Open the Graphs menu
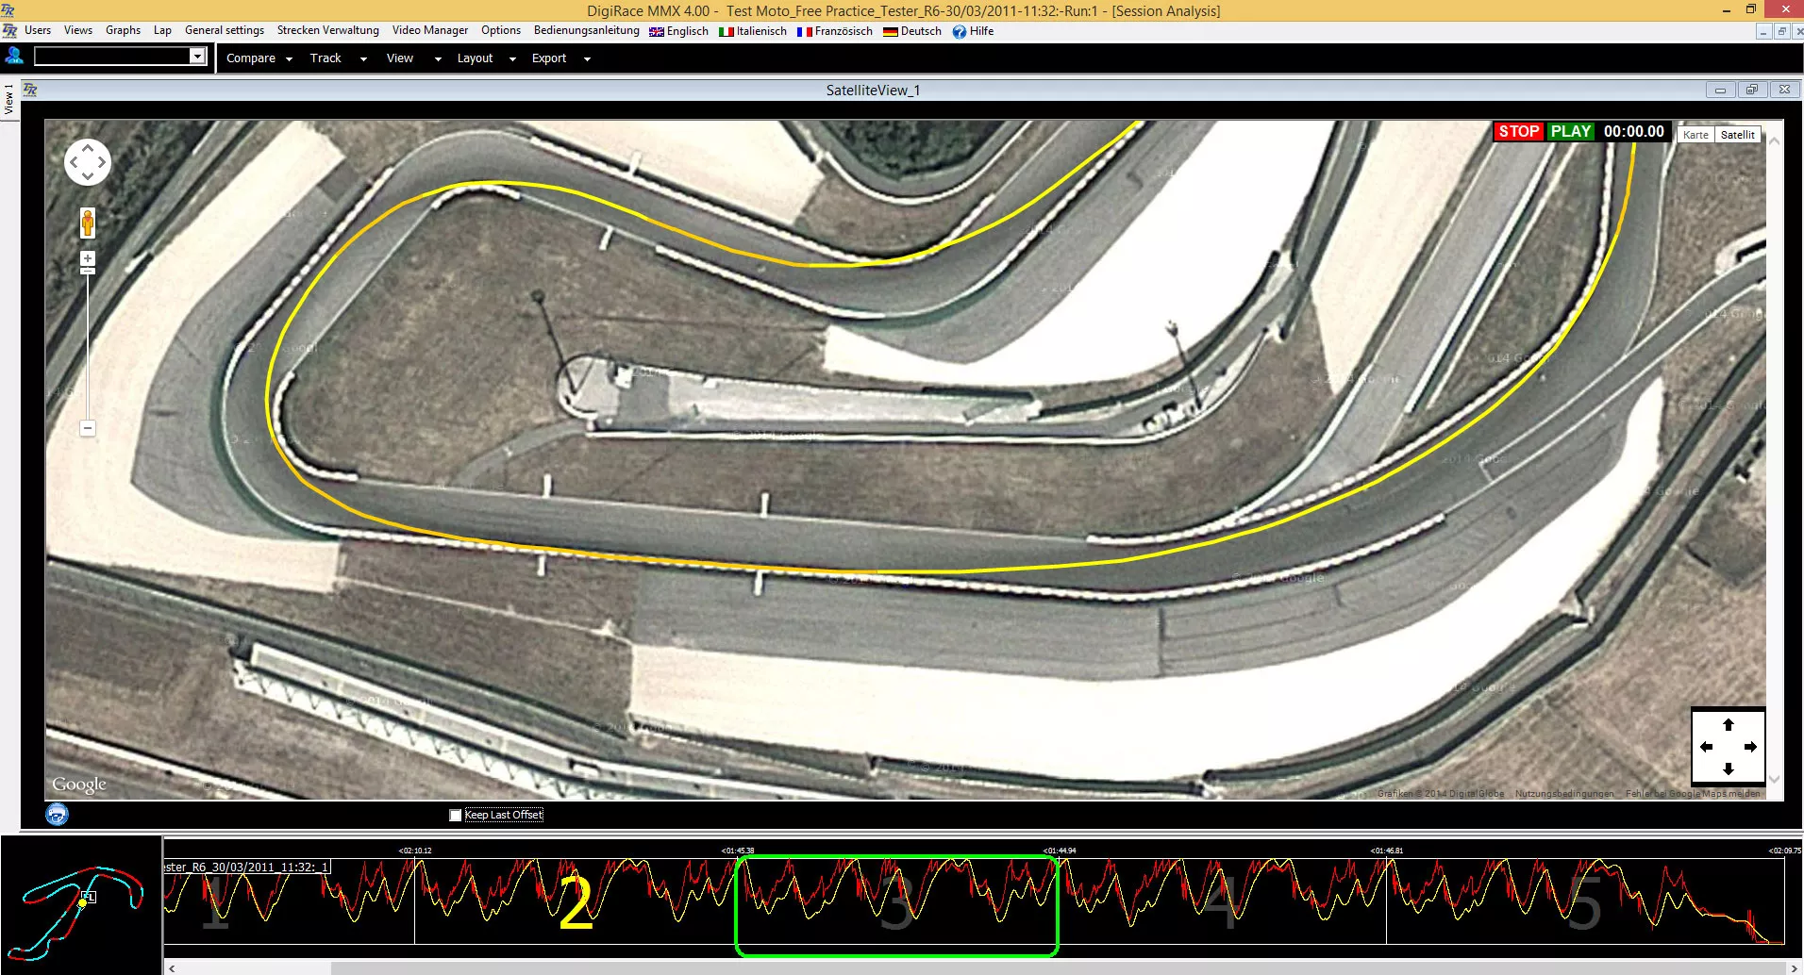 pos(123,30)
